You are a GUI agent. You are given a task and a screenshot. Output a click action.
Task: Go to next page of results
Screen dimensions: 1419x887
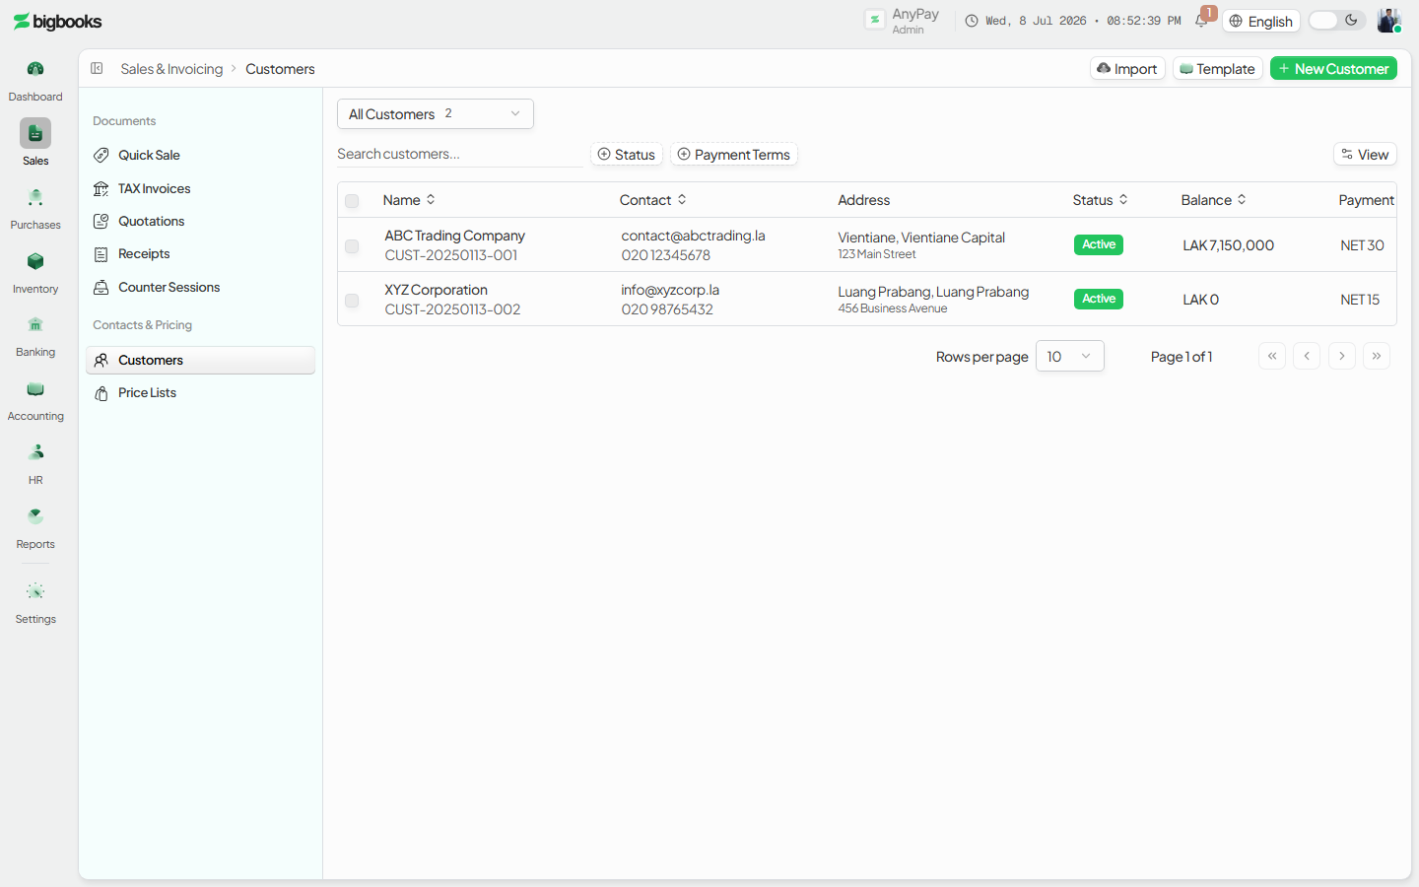(1342, 356)
